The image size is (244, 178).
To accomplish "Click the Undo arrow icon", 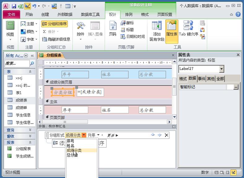I will coord(34,6).
